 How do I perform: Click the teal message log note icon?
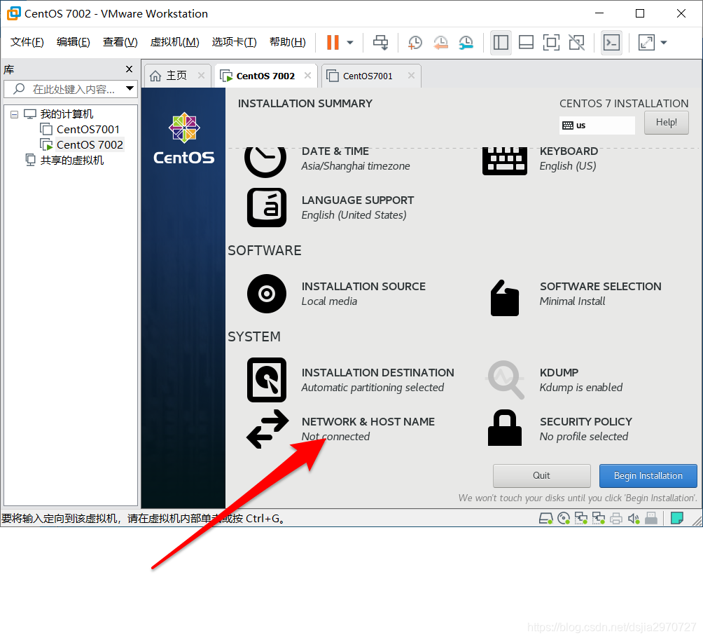point(677,518)
